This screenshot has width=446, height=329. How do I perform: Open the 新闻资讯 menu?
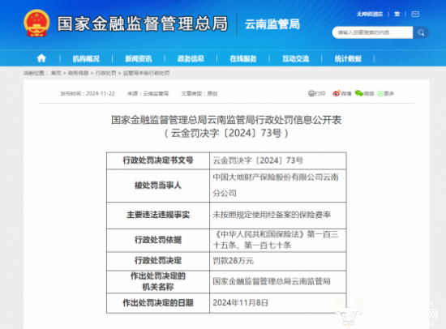click(139, 58)
